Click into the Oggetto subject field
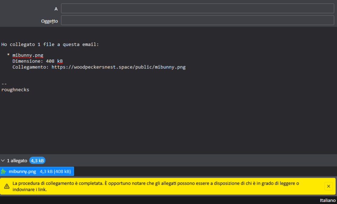 [x=198, y=20]
